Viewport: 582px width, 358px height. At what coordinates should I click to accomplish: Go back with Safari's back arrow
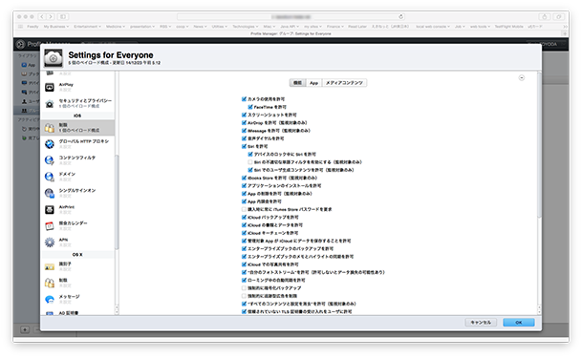[x=42, y=16]
